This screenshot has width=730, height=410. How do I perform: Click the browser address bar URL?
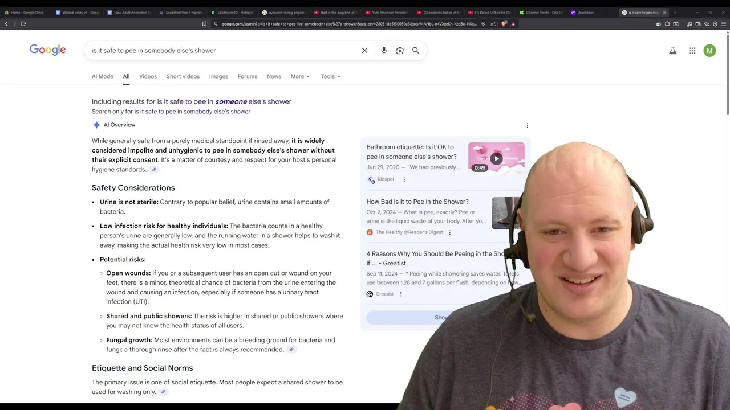point(348,24)
